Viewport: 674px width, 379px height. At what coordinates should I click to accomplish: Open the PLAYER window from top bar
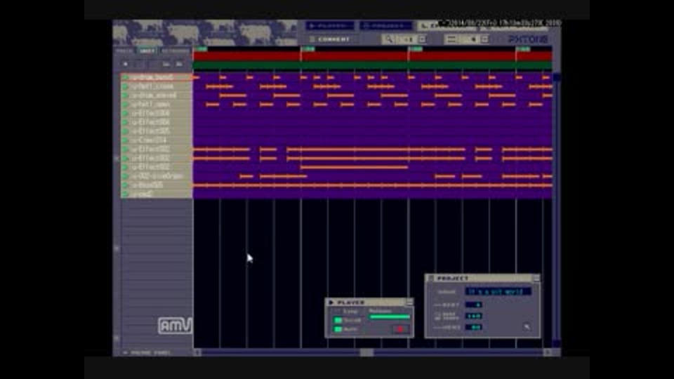[x=330, y=26]
